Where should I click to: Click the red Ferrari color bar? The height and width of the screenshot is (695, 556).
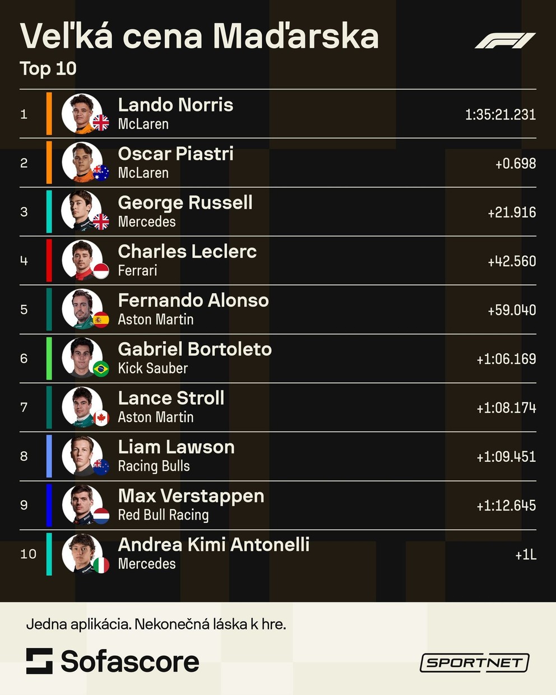coord(49,260)
